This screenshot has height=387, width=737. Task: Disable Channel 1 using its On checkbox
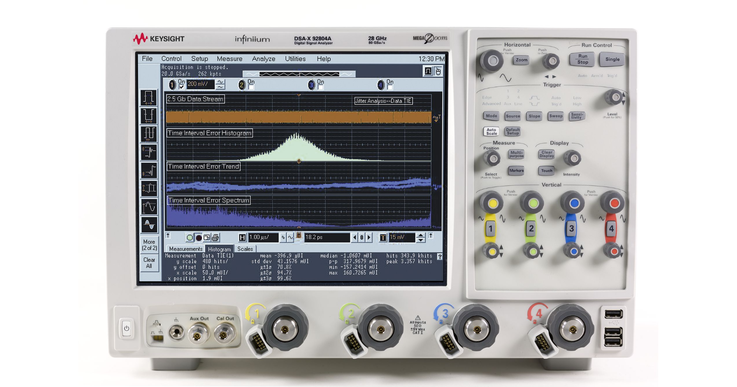[x=181, y=87]
